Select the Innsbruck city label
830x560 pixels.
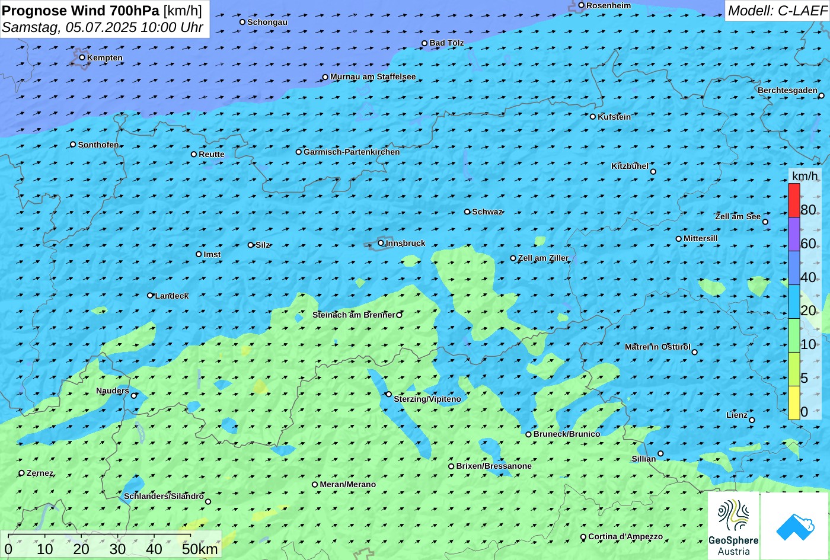click(x=406, y=243)
